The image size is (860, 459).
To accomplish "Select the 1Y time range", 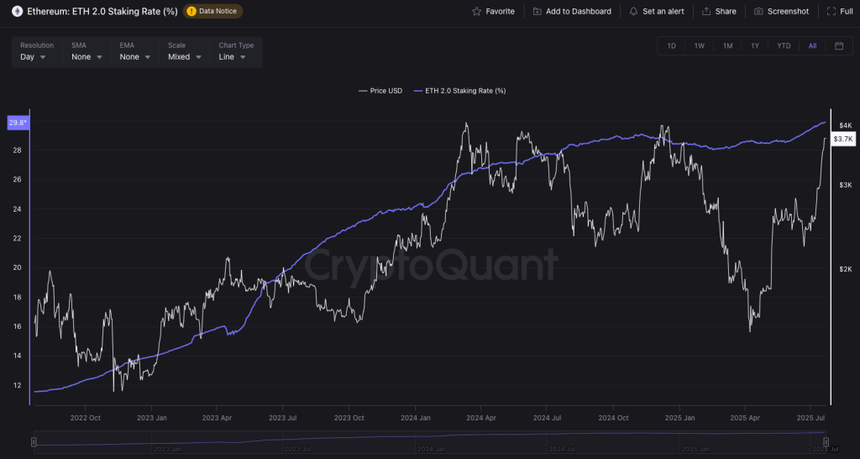I will (x=755, y=46).
